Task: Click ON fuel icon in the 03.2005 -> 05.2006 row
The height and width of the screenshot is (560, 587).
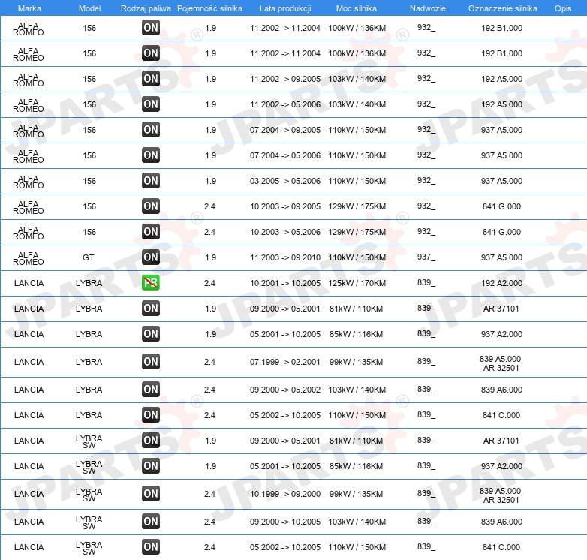Action: (151, 181)
